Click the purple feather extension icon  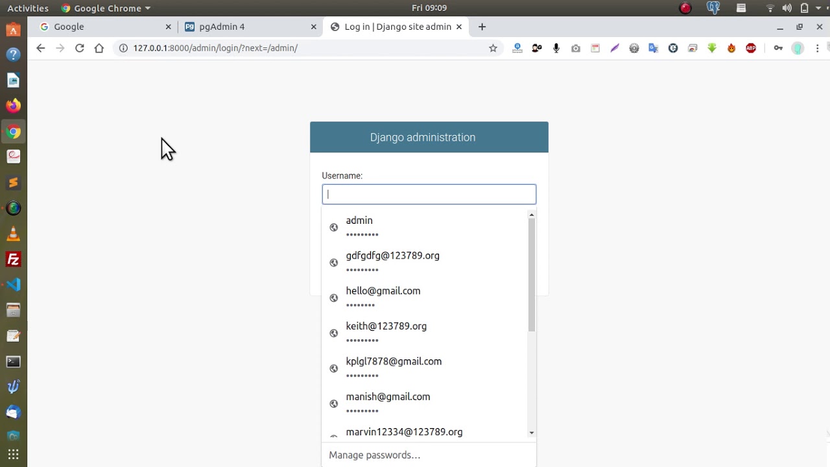[615, 48]
